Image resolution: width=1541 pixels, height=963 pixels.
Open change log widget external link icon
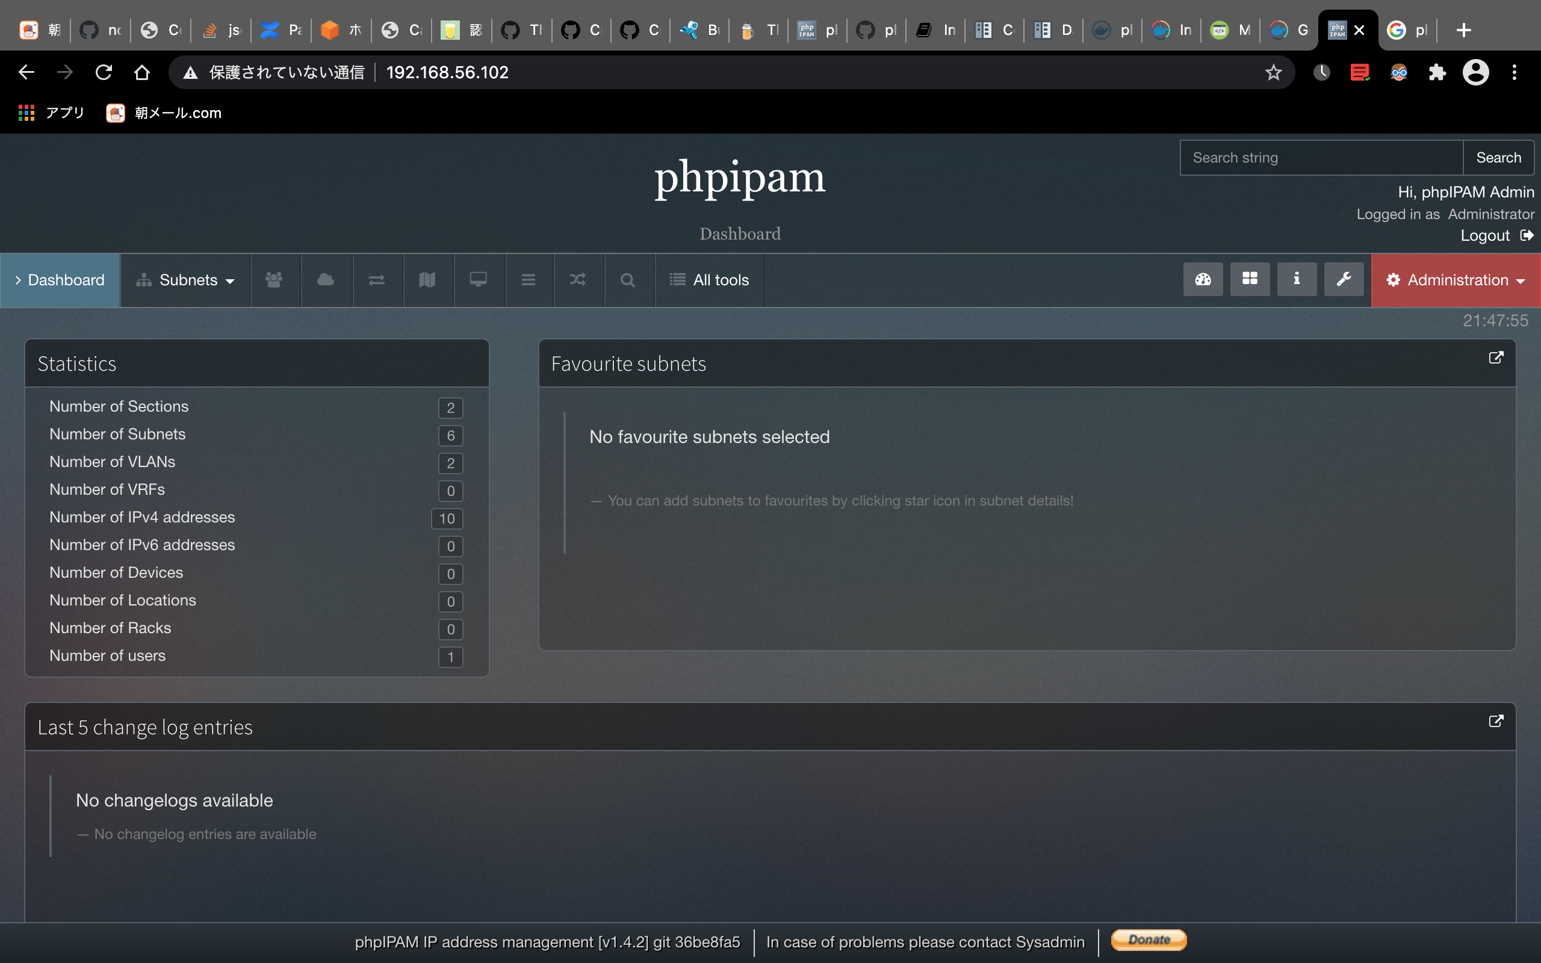(1496, 720)
